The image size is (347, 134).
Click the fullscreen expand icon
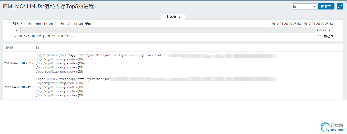pyautogui.click(x=340, y=7)
